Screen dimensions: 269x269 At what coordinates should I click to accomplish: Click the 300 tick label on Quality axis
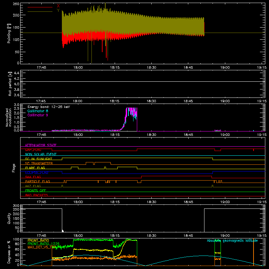pyautogui.click(x=16, y=206)
